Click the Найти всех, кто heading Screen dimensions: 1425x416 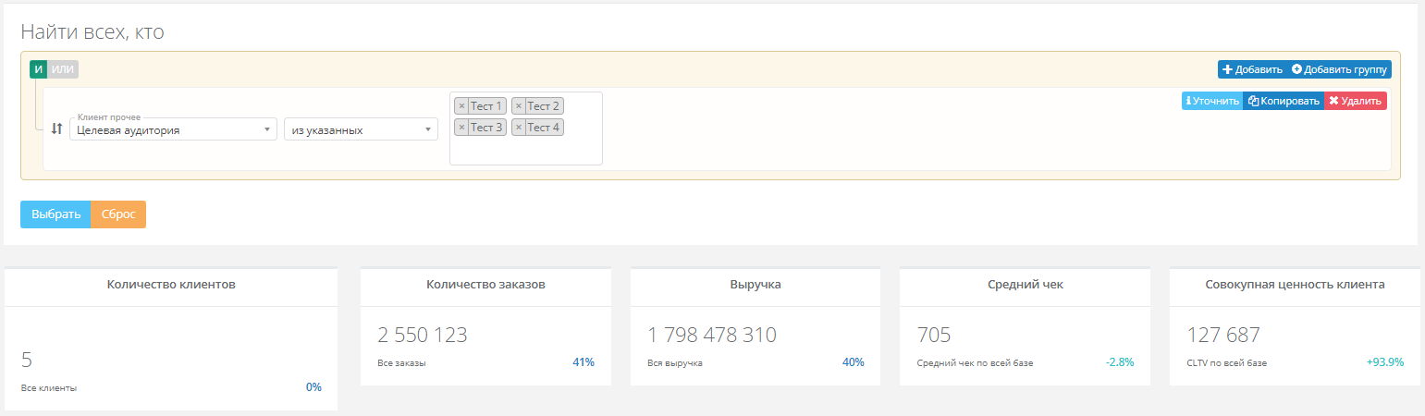92,32
